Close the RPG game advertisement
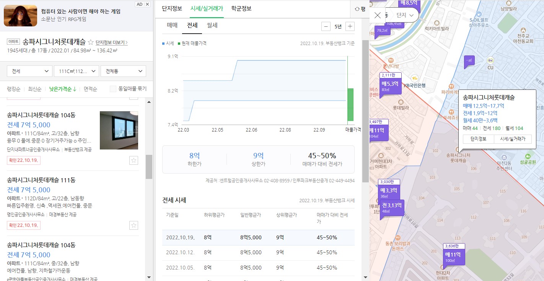This screenshot has height=281, width=544. 148,4
